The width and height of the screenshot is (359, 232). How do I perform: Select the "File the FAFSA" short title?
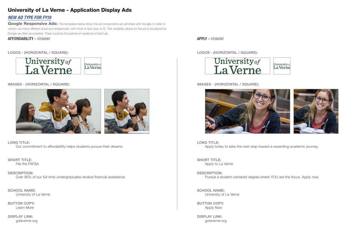(27, 164)
